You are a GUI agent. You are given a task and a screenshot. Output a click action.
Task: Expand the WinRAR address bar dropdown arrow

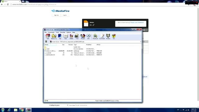[x=141, y=42]
